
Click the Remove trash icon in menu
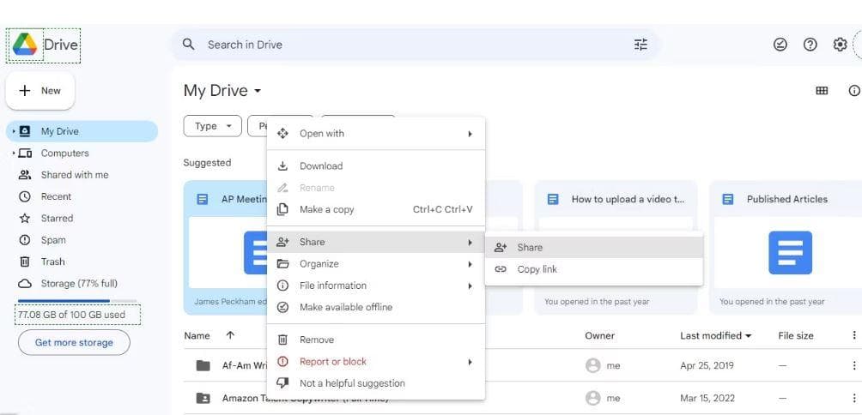(x=282, y=340)
